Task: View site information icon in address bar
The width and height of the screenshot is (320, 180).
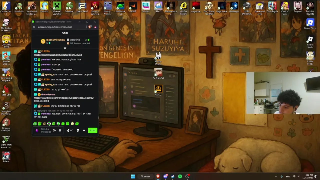Action: [34, 27]
